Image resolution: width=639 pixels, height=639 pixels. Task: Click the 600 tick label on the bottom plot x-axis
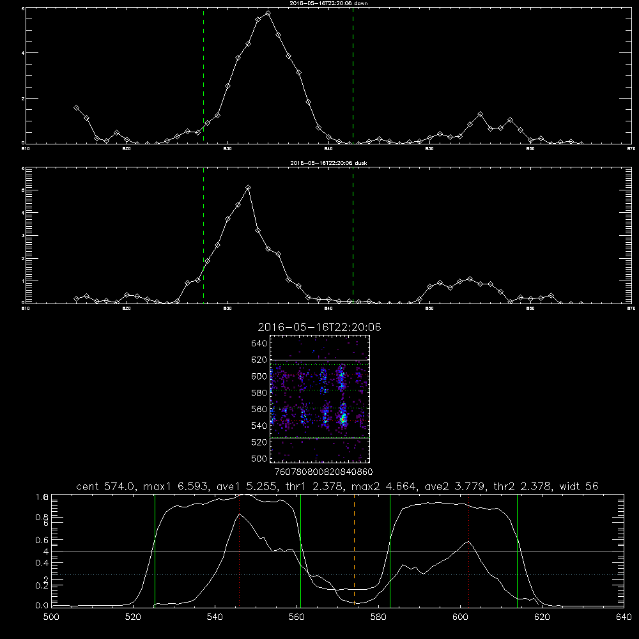[461, 617]
